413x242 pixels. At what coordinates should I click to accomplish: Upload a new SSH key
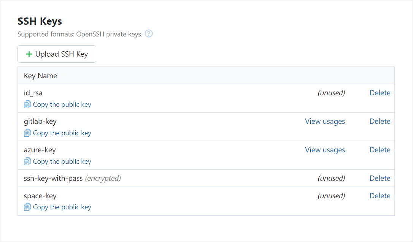(56, 54)
